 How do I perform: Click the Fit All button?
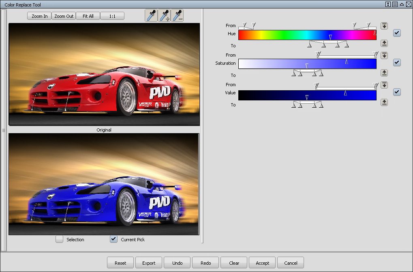(x=88, y=16)
